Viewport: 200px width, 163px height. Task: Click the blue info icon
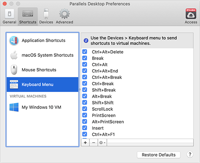click(x=86, y=41)
